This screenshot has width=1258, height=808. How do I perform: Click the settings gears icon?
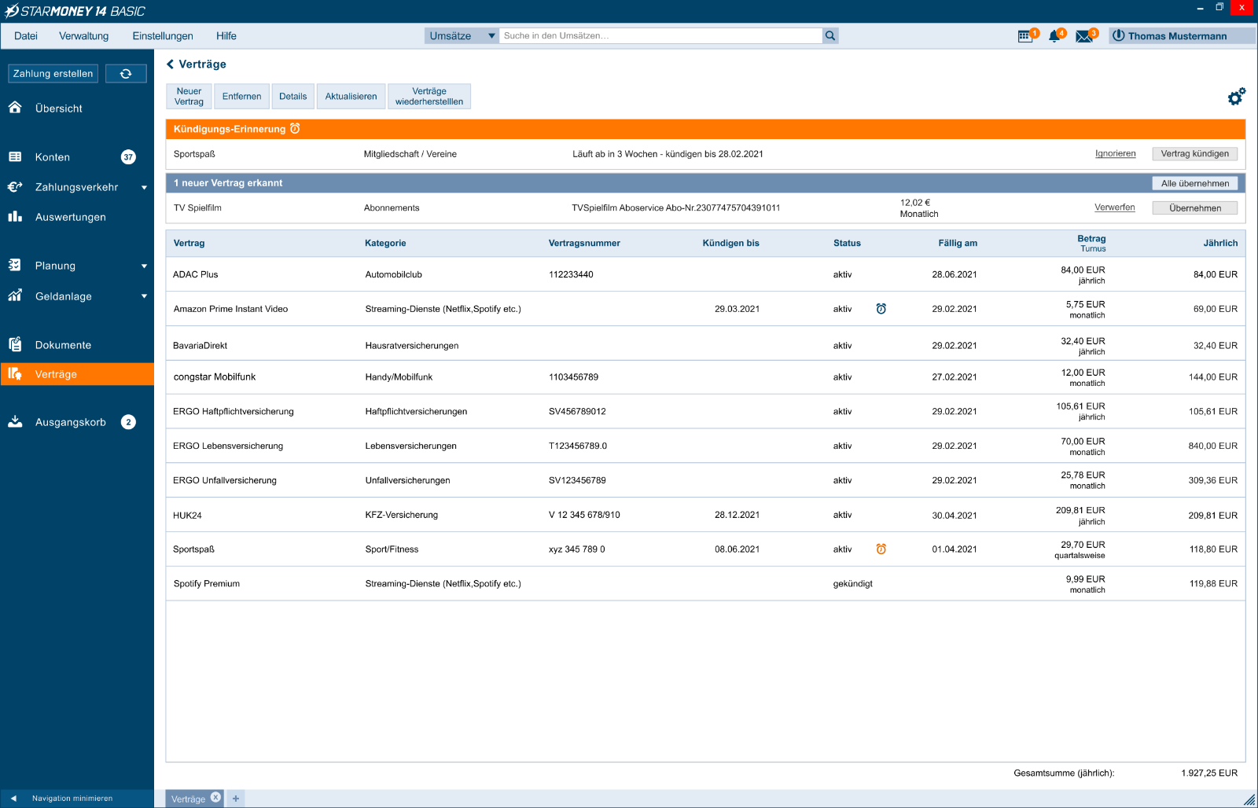click(x=1236, y=97)
